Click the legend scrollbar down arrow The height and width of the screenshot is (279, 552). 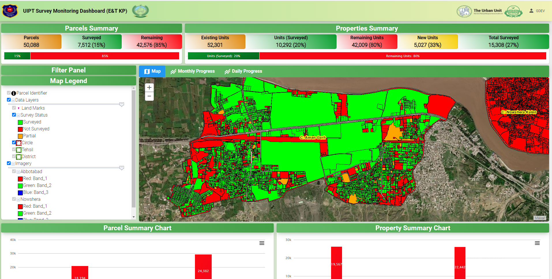point(134,217)
